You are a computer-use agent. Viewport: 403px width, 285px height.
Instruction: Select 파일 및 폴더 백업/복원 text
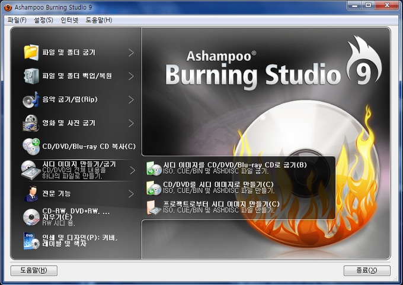pos(77,76)
